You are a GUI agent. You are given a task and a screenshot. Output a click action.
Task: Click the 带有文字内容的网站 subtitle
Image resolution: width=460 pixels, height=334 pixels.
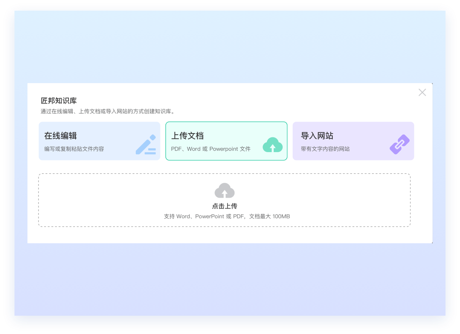point(325,149)
